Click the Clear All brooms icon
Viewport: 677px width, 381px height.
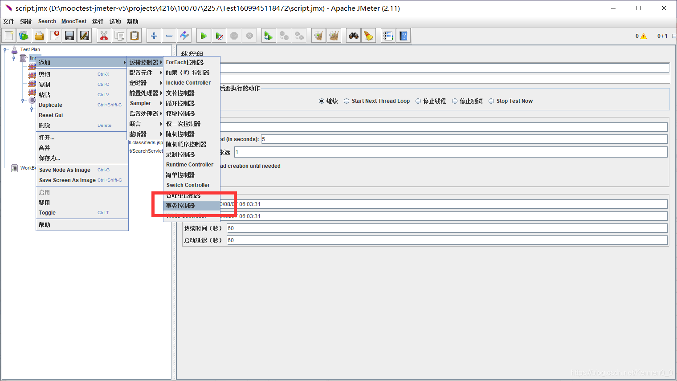(x=334, y=36)
